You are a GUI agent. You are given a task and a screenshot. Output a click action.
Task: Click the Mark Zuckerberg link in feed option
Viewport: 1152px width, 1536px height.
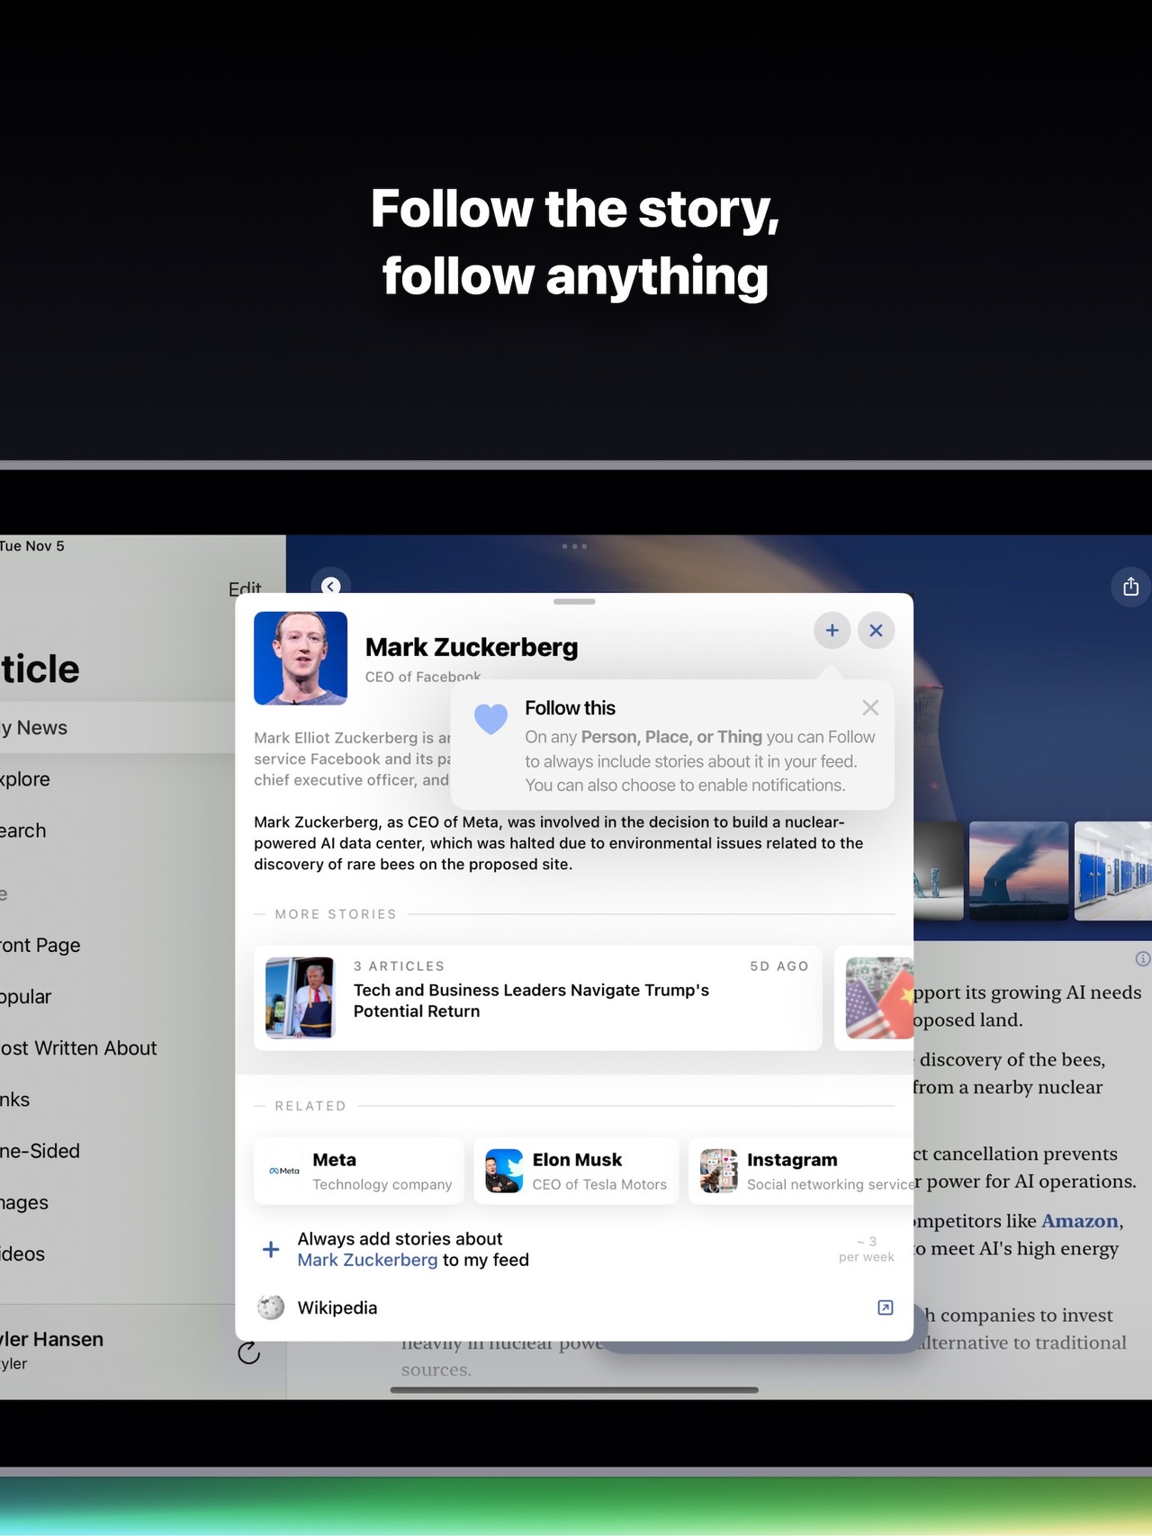[367, 1260]
